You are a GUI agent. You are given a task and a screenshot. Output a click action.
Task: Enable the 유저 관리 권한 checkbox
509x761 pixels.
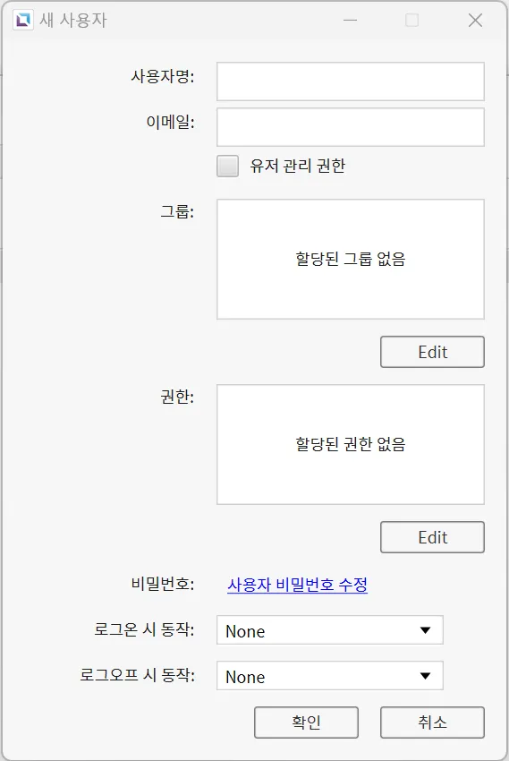(227, 166)
